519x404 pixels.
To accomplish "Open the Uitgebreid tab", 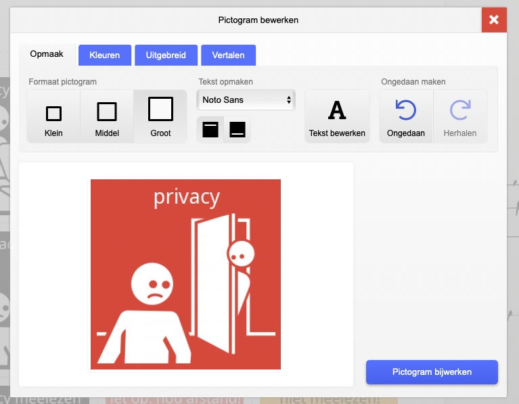I will (x=166, y=55).
